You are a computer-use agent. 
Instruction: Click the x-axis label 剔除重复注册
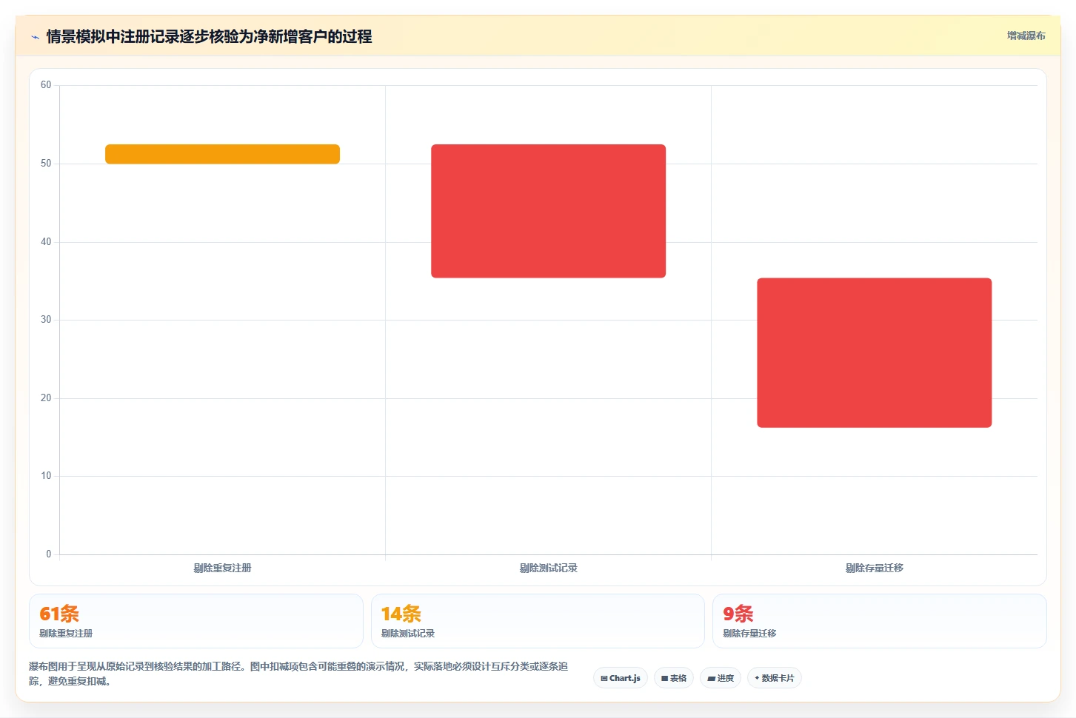[222, 568]
